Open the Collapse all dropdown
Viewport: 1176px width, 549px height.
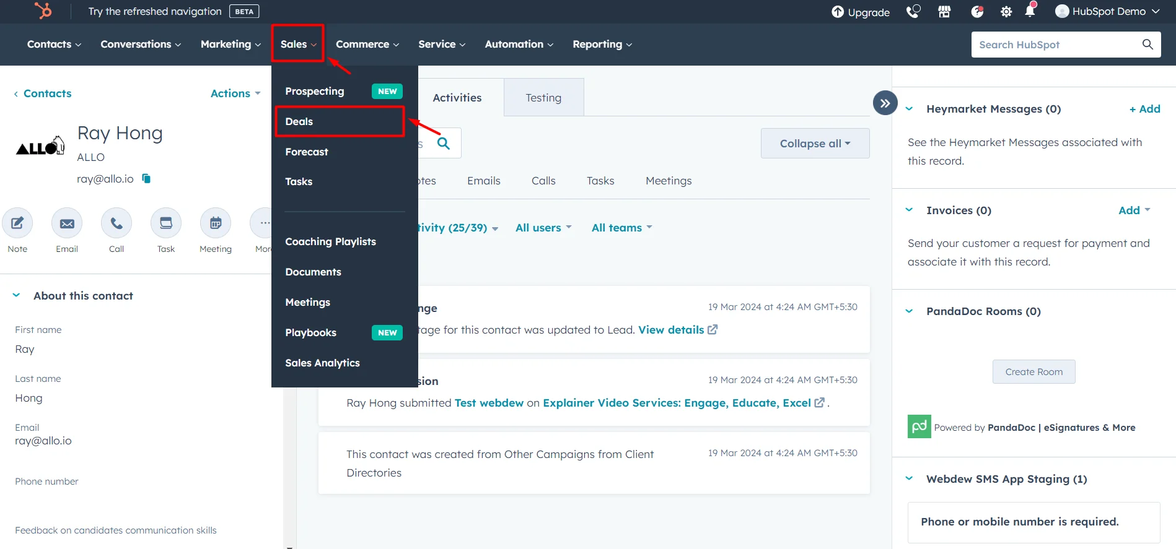(815, 143)
